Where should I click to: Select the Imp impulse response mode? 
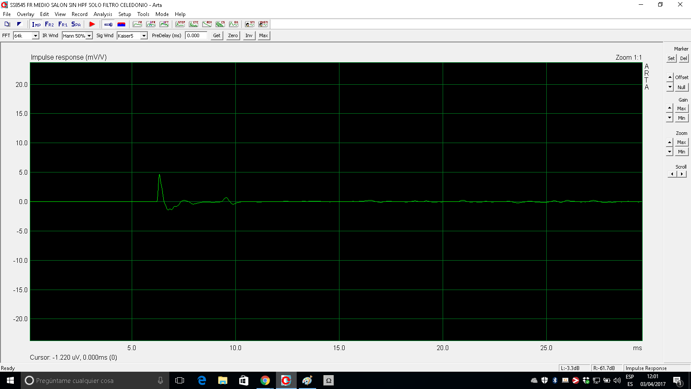tap(36, 24)
